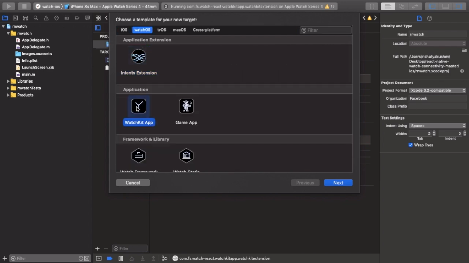Pause program execution in debug bar
This screenshot has height=263, width=469.
[121, 258]
